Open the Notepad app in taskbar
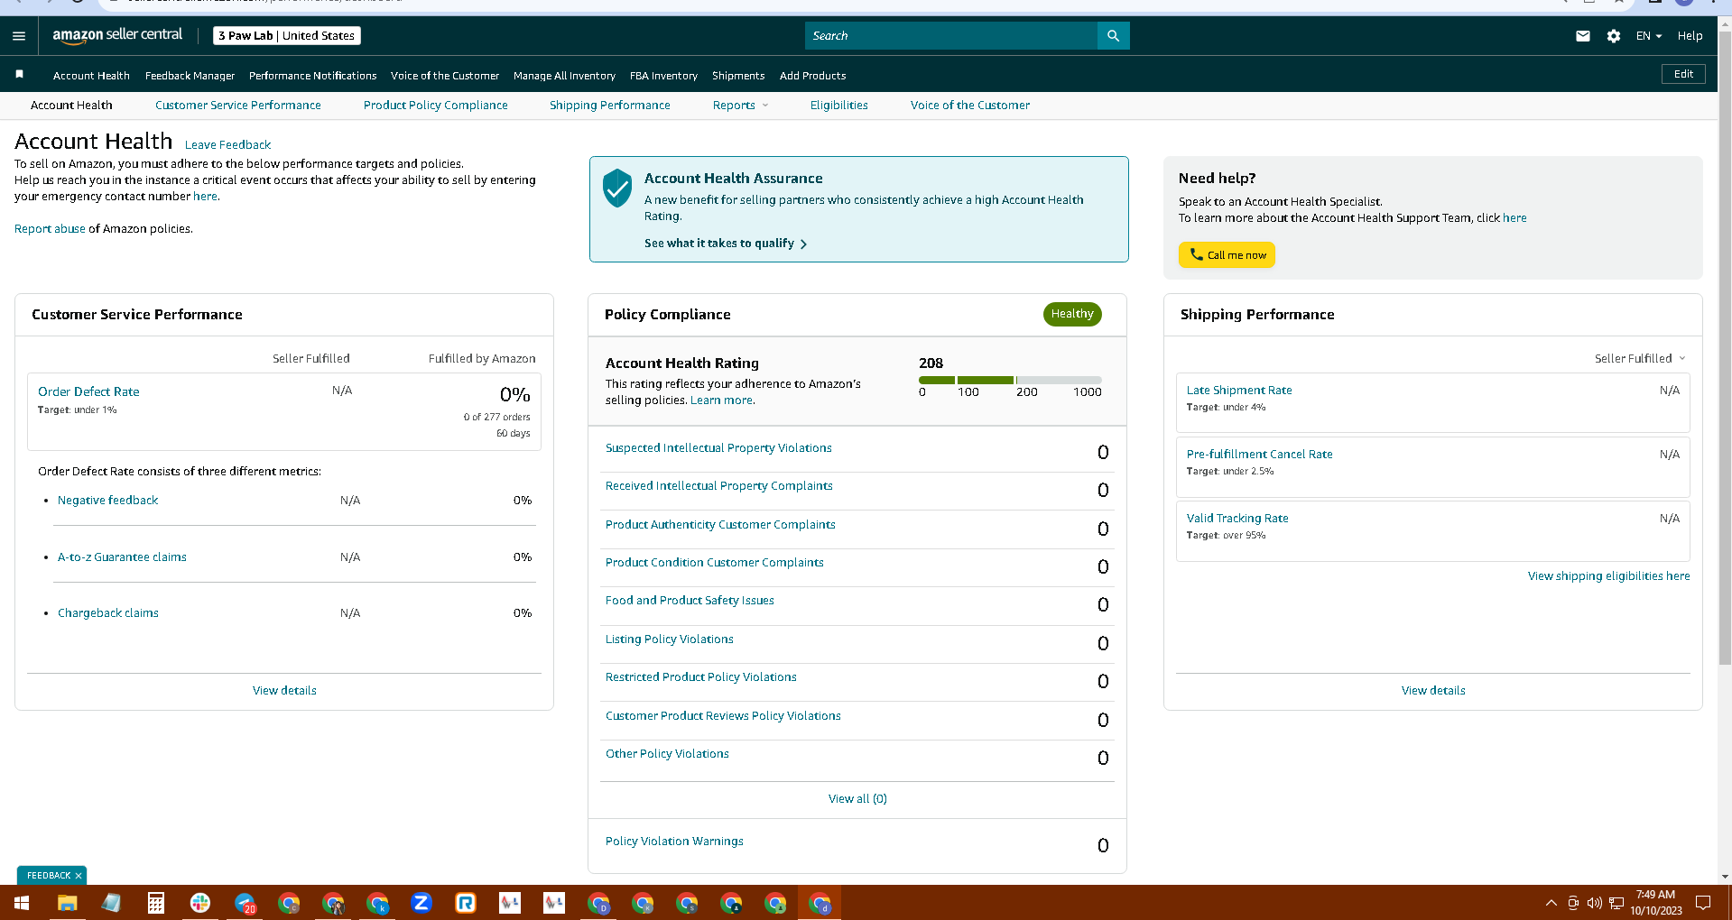This screenshot has height=920, width=1732. pyautogui.click(x=111, y=903)
